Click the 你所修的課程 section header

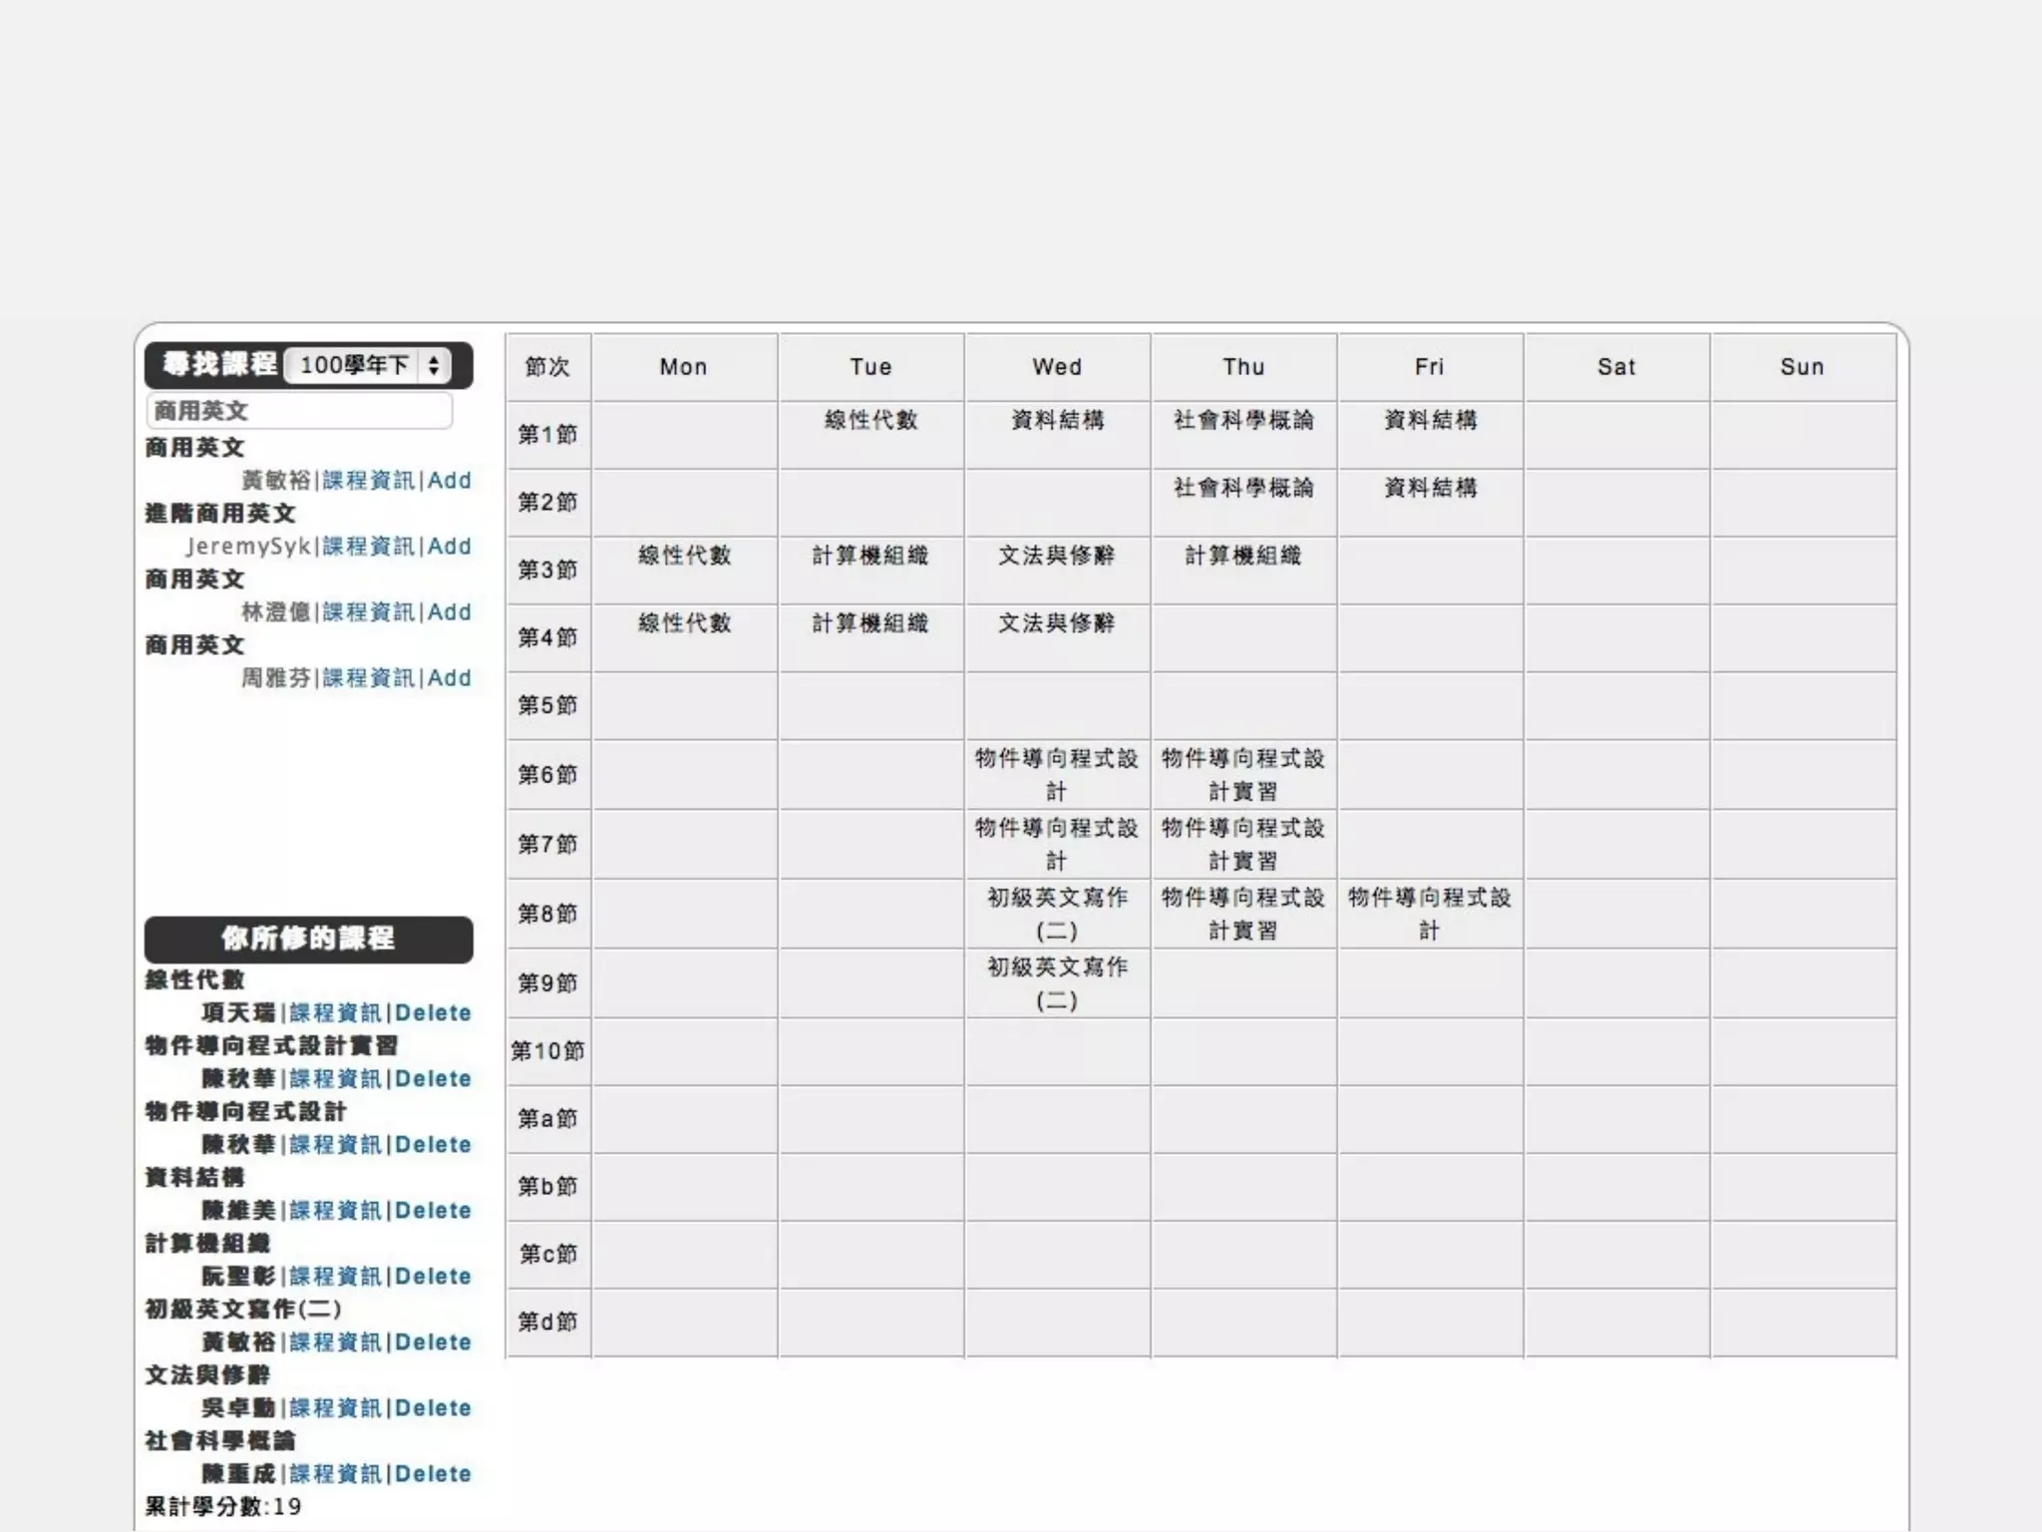[x=308, y=939]
